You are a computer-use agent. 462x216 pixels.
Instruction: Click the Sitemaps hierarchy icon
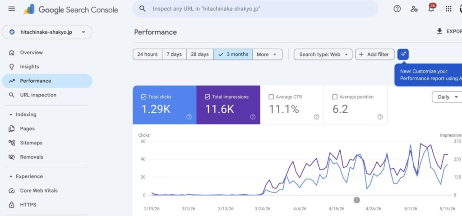11,142
